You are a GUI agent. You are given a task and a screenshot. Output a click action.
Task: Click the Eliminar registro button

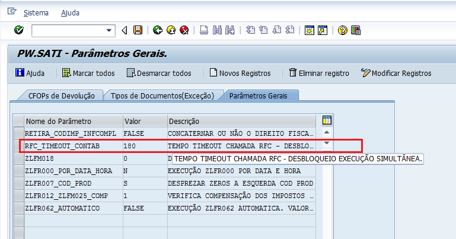coord(319,73)
